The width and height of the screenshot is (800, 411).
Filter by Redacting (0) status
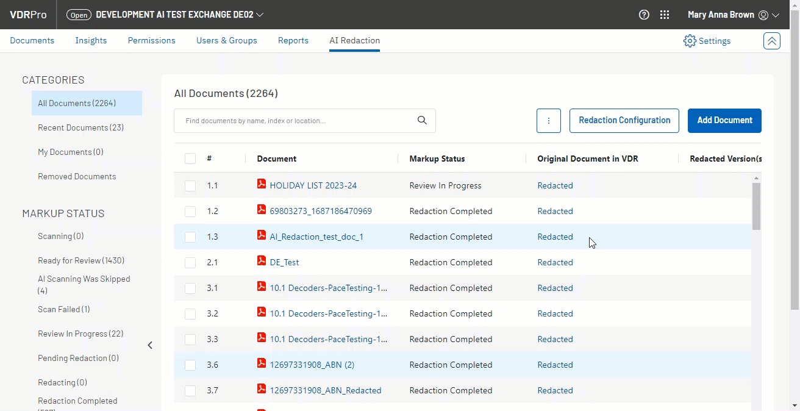point(62,382)
